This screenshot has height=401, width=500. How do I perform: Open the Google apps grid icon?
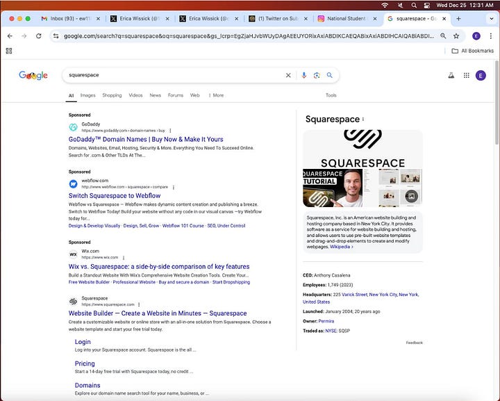pos(467,76)
